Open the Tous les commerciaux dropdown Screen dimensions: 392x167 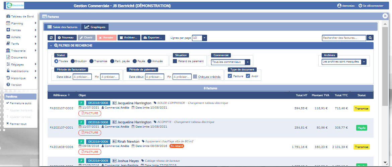pyautogui.click(x=231, y=62)
